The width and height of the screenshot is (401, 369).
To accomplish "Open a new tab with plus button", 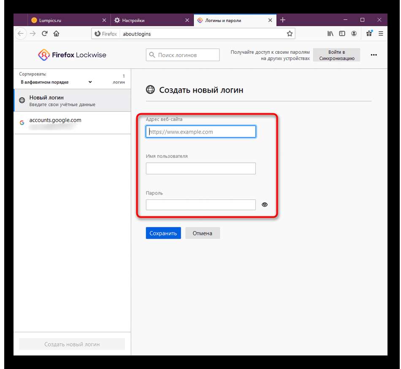I will click(x=282, y=20).
